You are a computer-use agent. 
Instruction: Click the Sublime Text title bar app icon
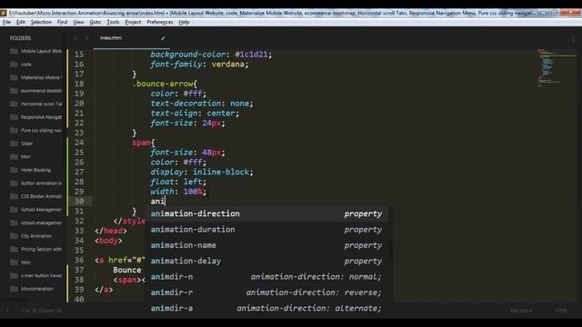4,13
